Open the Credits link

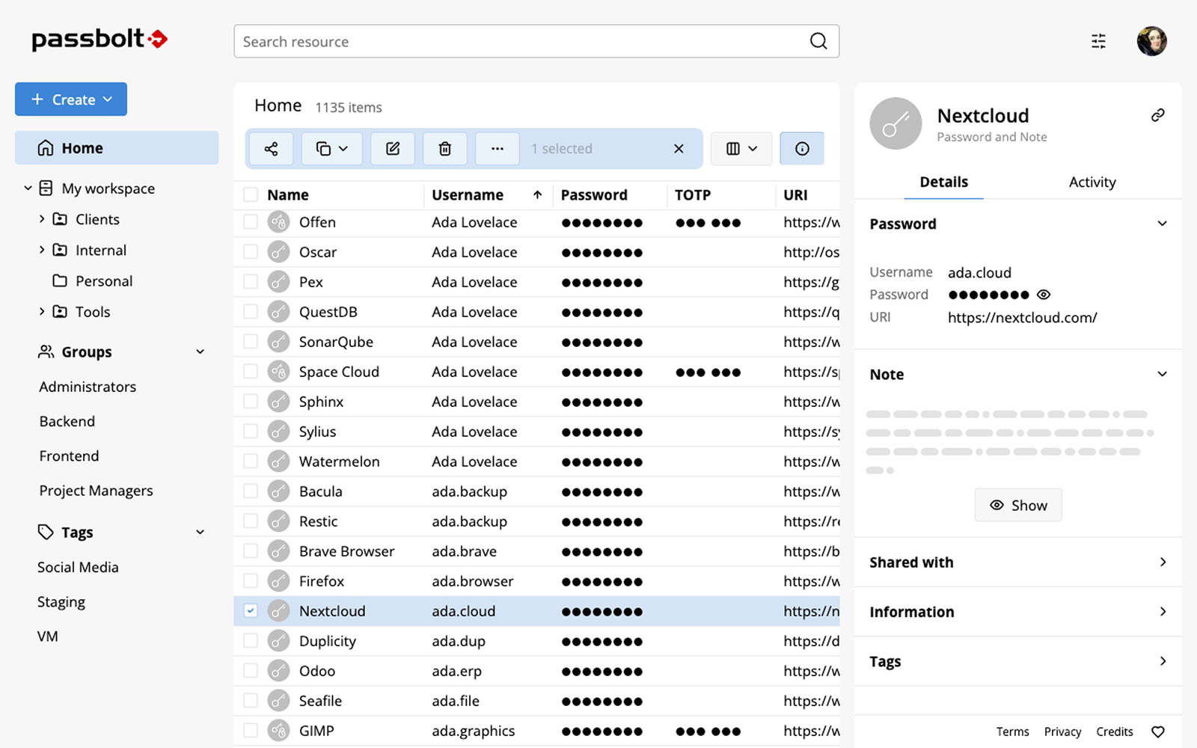pyautogui.click(x=1114, y=732)
